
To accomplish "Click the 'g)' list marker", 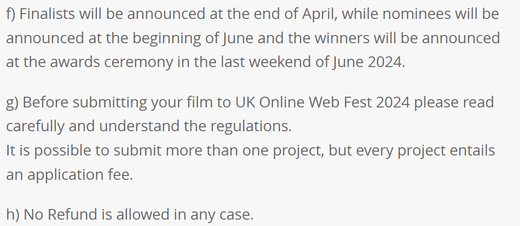I will 12,103.
